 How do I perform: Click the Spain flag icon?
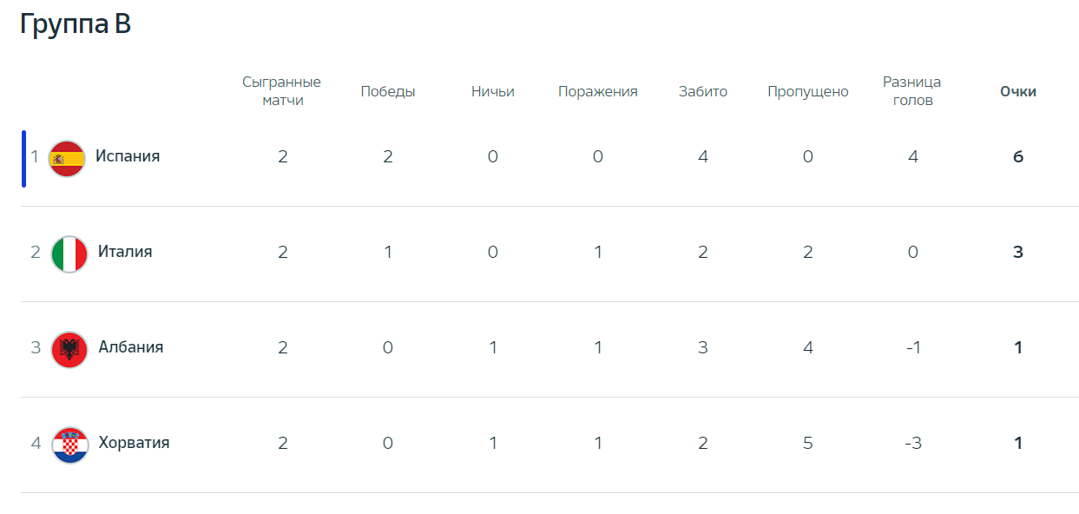(x=67, y=158)
